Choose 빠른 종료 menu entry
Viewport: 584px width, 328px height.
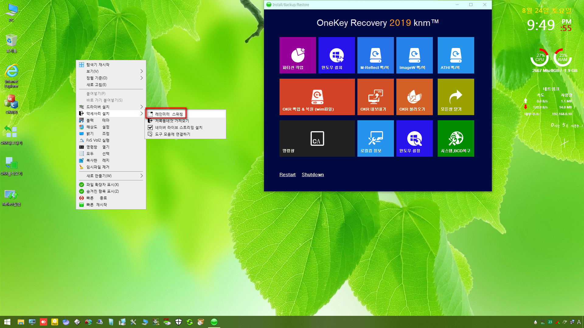pos(111,198)
